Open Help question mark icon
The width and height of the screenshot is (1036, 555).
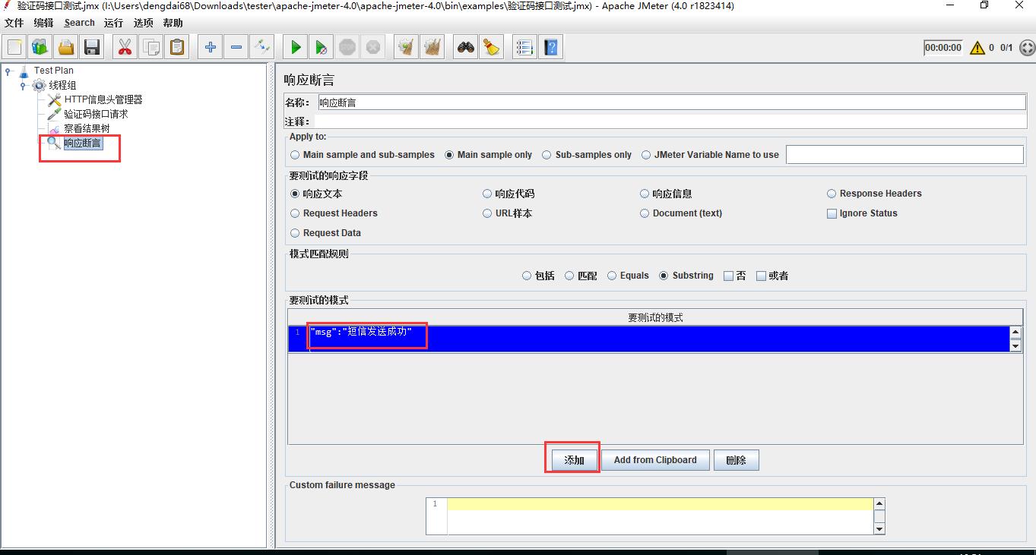click(x=551, y=47)
